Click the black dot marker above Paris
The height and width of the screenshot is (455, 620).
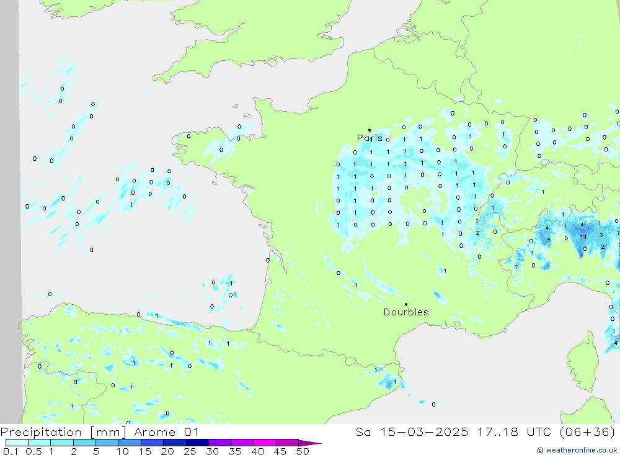(370, 130)
